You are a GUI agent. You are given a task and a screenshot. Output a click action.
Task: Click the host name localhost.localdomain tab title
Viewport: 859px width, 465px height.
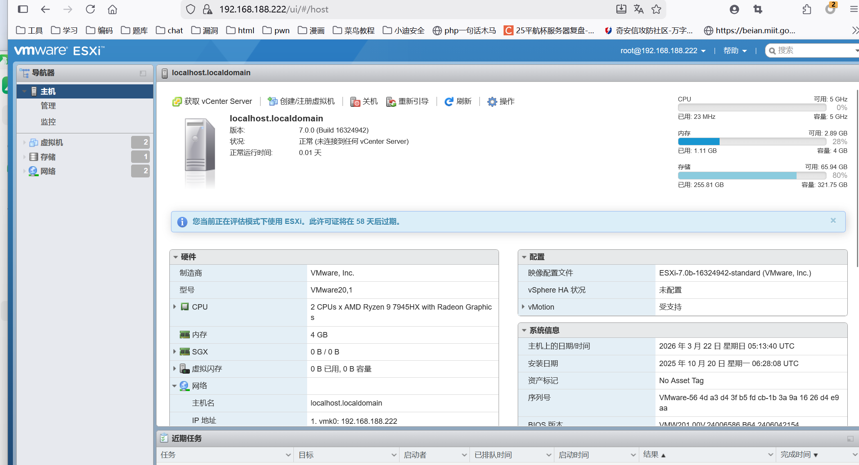pos(211,73)
